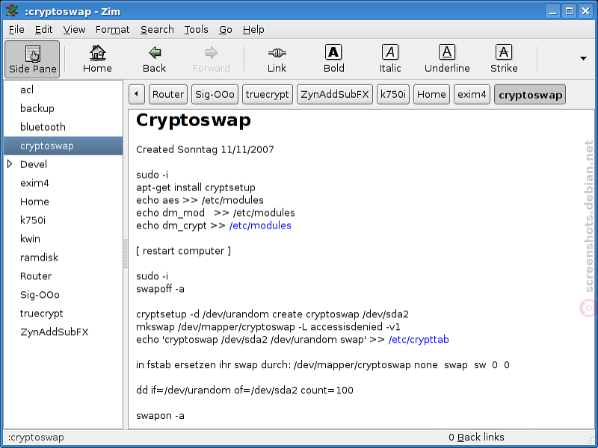
Task: Jump to Home in path bar
Action: point(431,95)
